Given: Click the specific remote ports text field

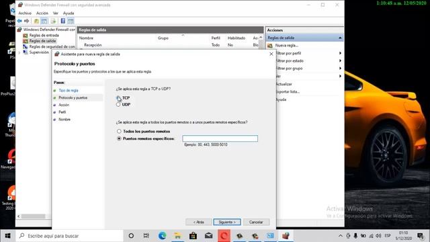Looking at the screenshot, I should pyautogui.click(x=220, y=138).
